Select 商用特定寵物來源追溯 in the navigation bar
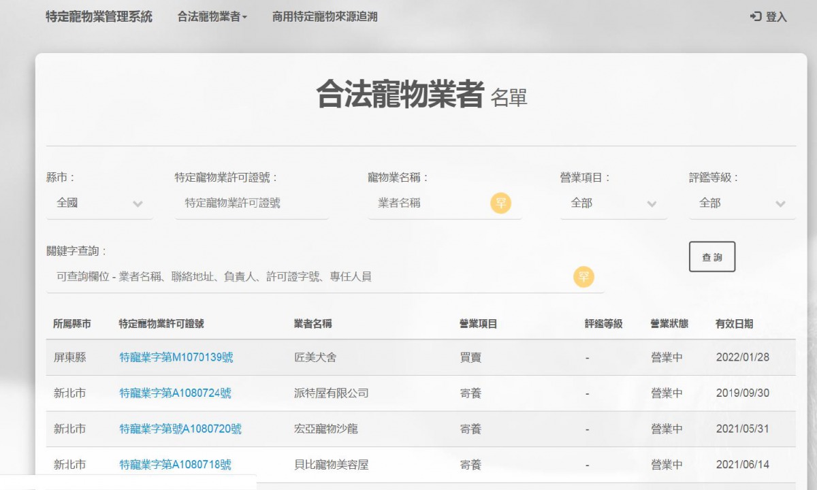The width and height of the screenshot is (817, 490). tap(325, 17)
